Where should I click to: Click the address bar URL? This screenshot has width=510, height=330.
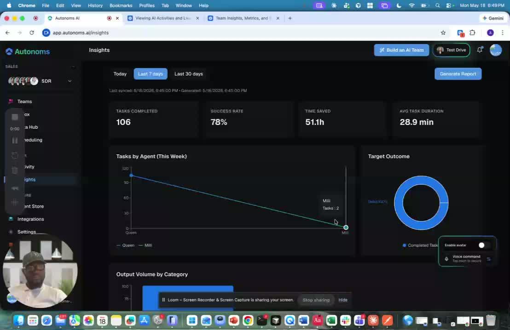pyautogui.click(x=81, y=33)
